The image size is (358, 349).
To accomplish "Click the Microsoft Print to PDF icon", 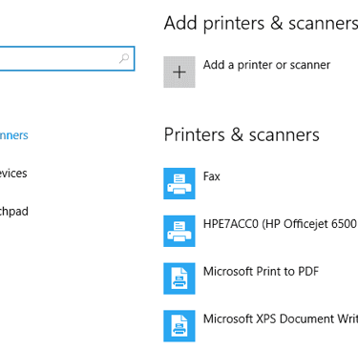I will click(179, 278).
